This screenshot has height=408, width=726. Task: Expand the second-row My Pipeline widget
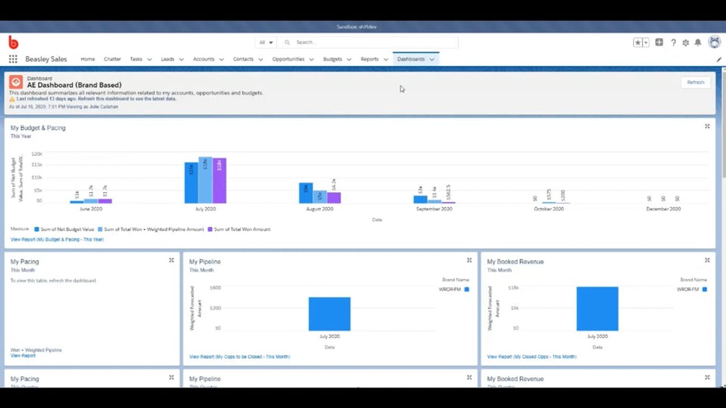click(469, 377)
